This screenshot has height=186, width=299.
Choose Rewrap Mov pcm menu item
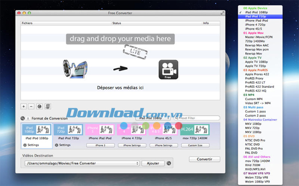click(x=260, y=50)
